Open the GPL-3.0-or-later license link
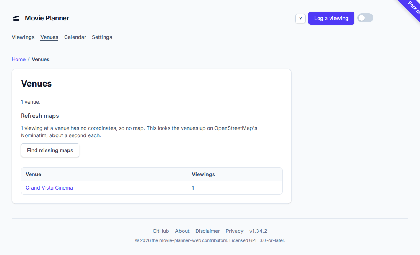The height and width of the screenshot is (255, 420). pos(267,240)
